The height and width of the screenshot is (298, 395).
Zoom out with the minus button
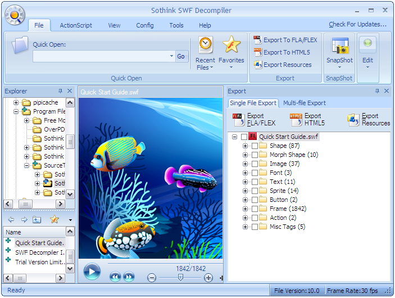click(x=152, y=278)
